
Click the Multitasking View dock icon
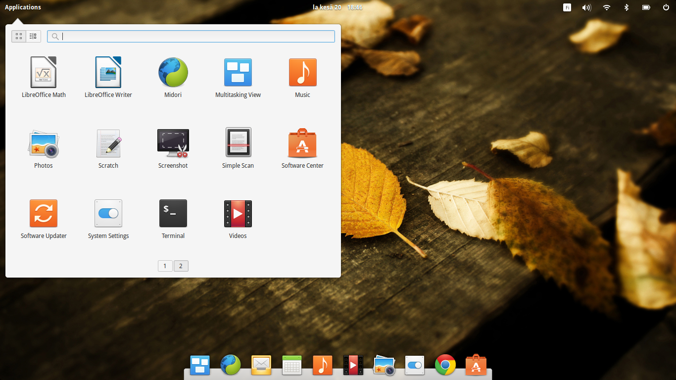pyautogui.click(x=200, y=365)
